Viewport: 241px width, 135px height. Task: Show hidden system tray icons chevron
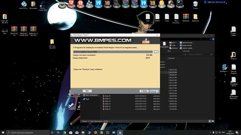click(210, 132)
